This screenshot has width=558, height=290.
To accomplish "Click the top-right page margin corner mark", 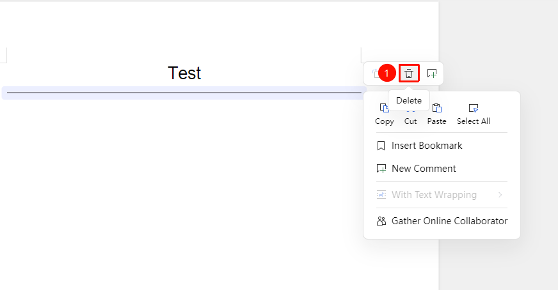I will click(x=362, y=55).
